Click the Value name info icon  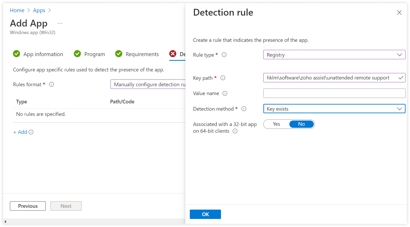tap(225, 94)
